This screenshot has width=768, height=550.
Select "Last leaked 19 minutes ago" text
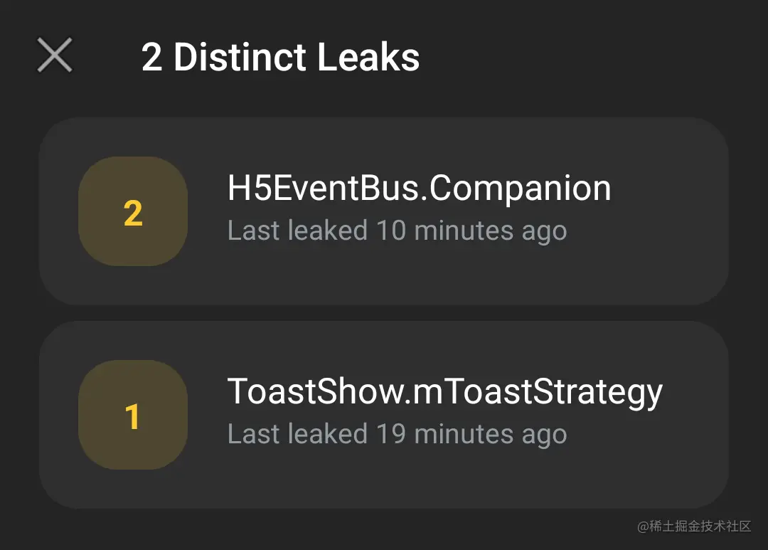pos(397,434)
